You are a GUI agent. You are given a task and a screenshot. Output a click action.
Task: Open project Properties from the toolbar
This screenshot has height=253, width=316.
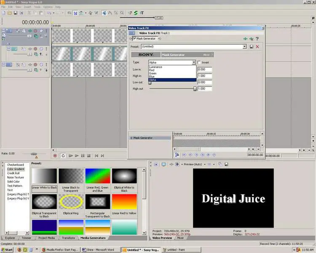[x=21, y=13]
